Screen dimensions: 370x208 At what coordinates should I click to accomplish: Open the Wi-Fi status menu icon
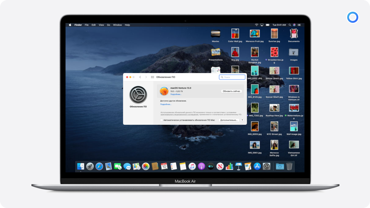257,25
